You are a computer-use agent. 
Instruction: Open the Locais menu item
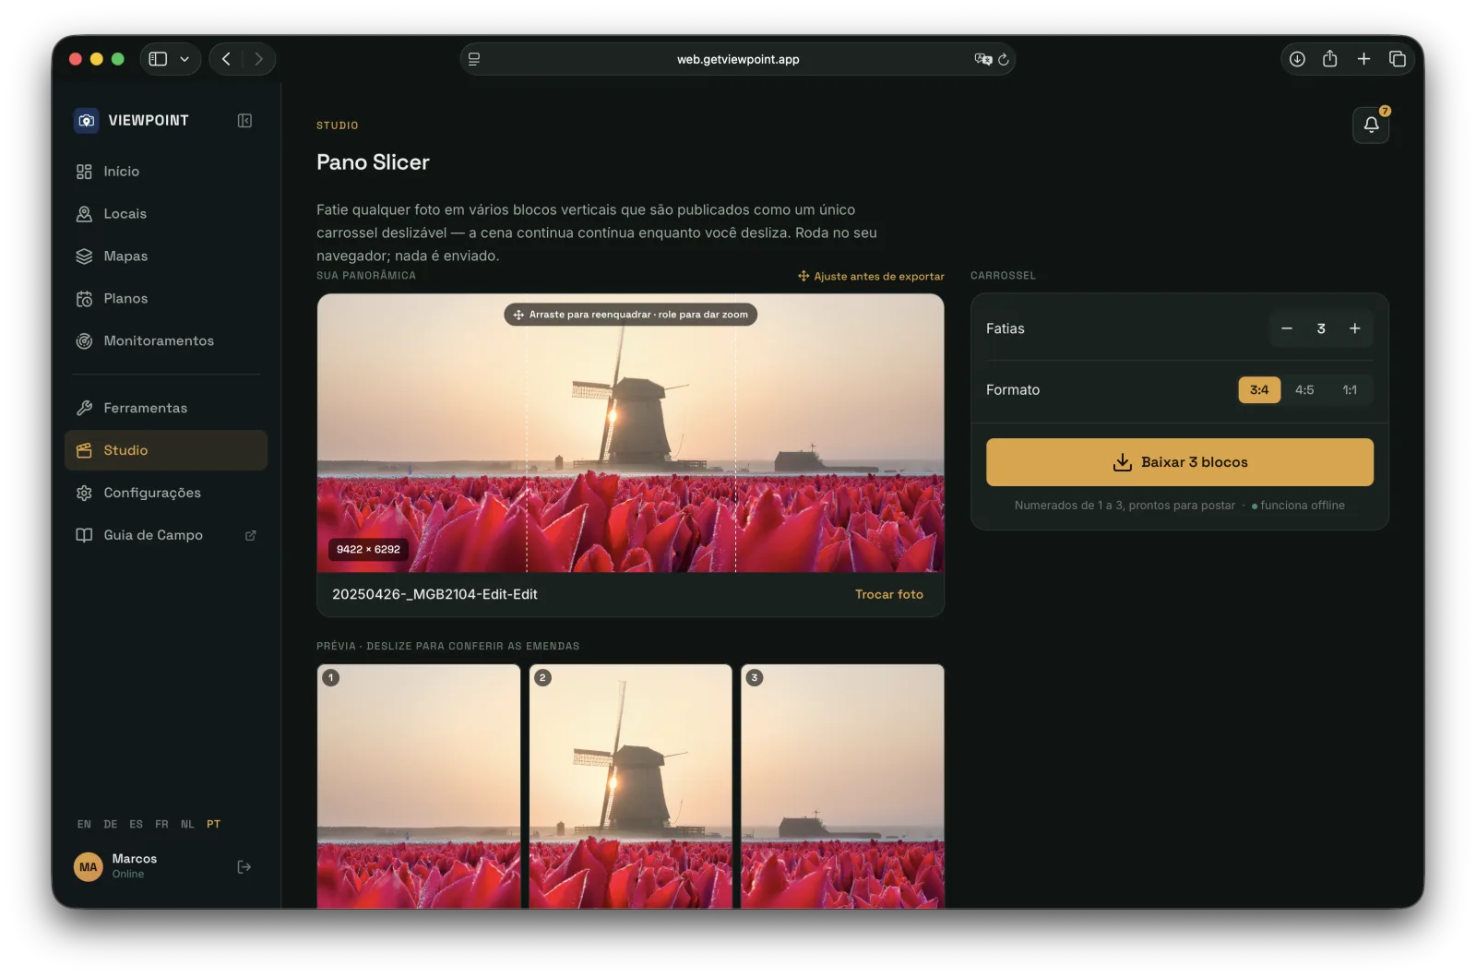166,214
